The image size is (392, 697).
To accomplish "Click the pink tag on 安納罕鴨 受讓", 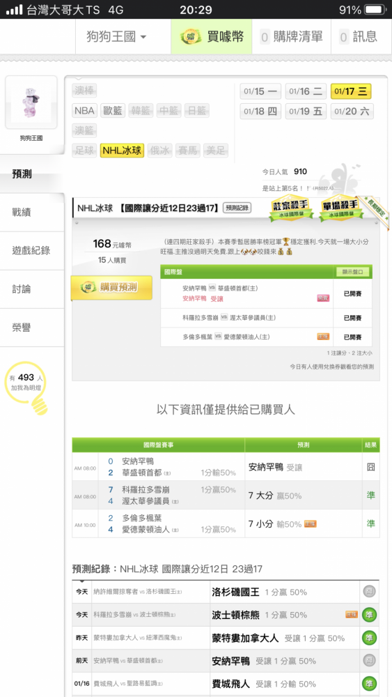I will (x=323, y=298).
